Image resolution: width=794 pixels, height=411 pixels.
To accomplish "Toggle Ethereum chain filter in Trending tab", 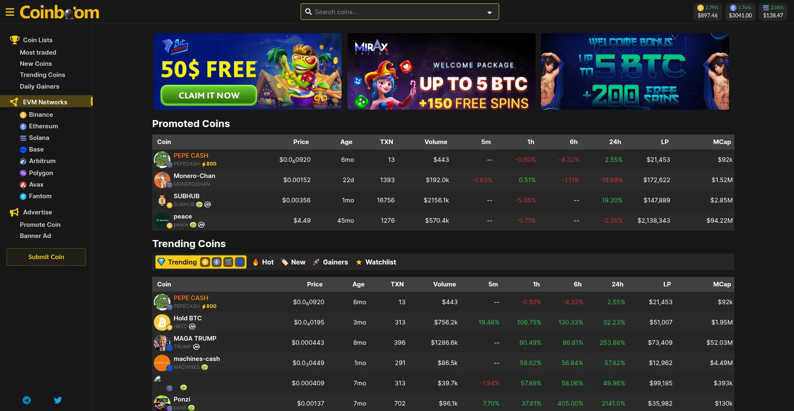I will point(217,262).
